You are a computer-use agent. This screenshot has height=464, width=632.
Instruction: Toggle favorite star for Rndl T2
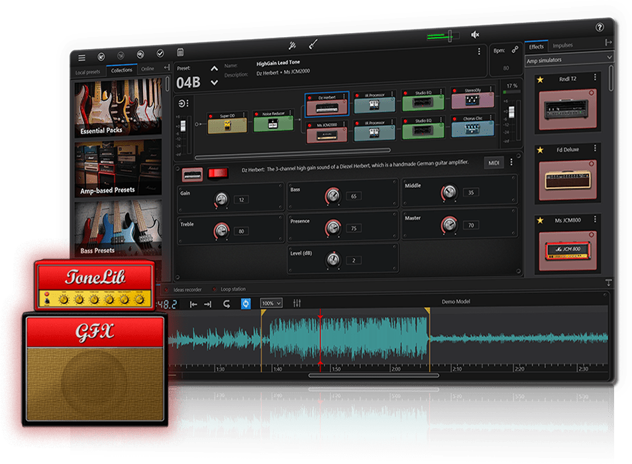(540, 79)
